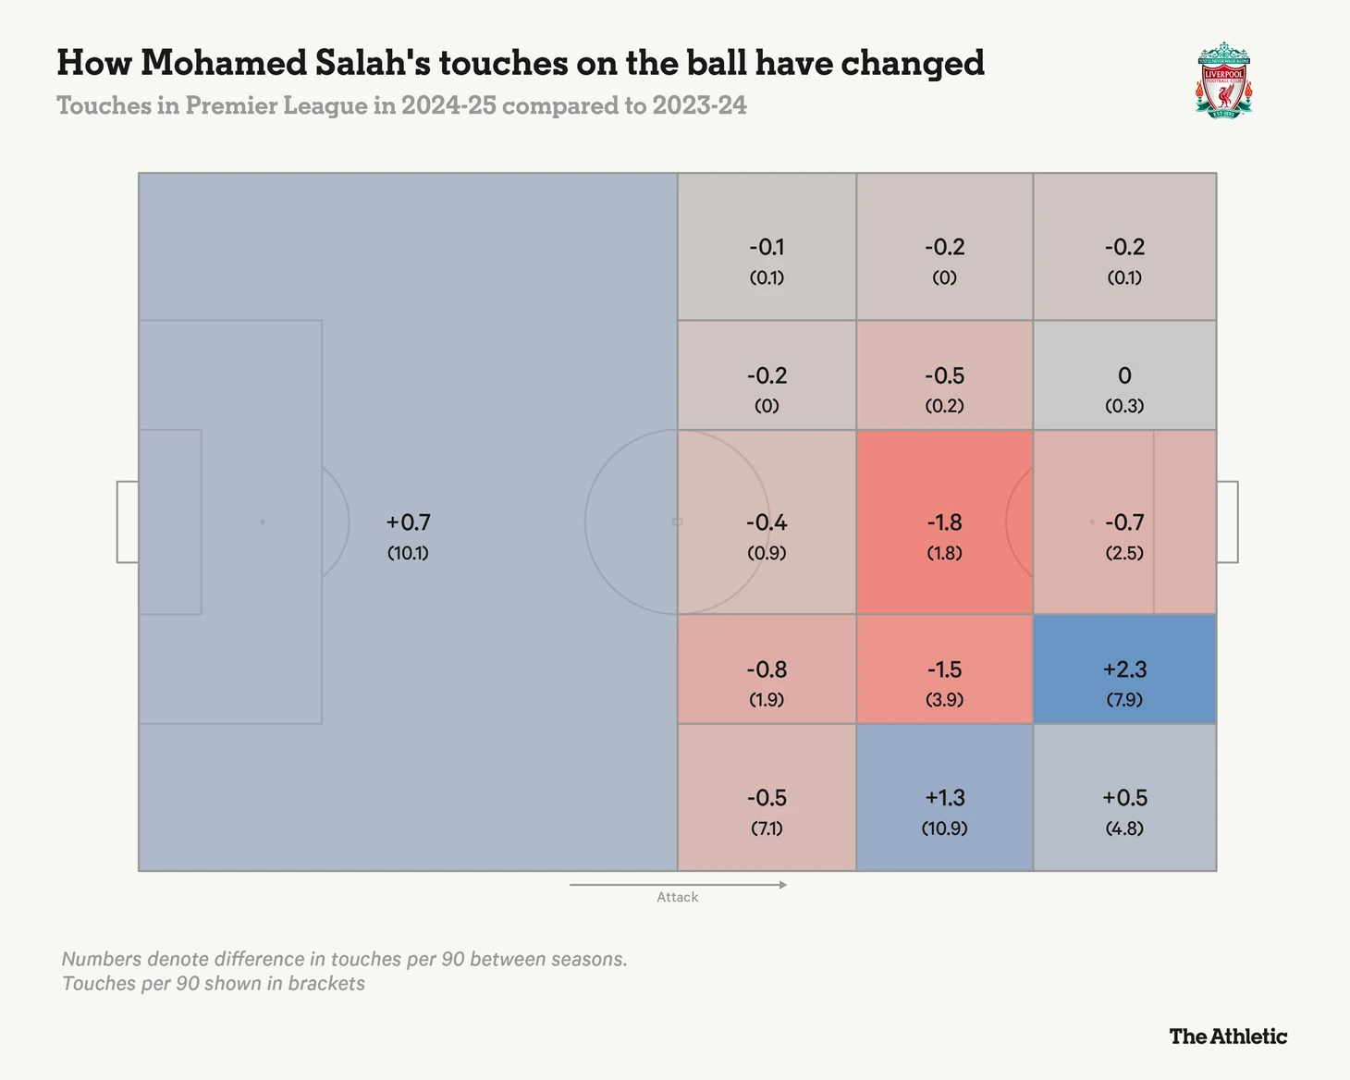Click the chart title about Mohamed Salah
The height and width of the screenshot is (1080, 1350).
(521, 63)
